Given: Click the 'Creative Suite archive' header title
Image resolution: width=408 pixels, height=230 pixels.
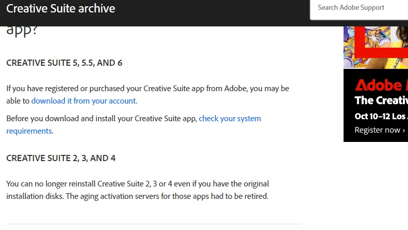Looking at the screenshot, I should (61, 9).
